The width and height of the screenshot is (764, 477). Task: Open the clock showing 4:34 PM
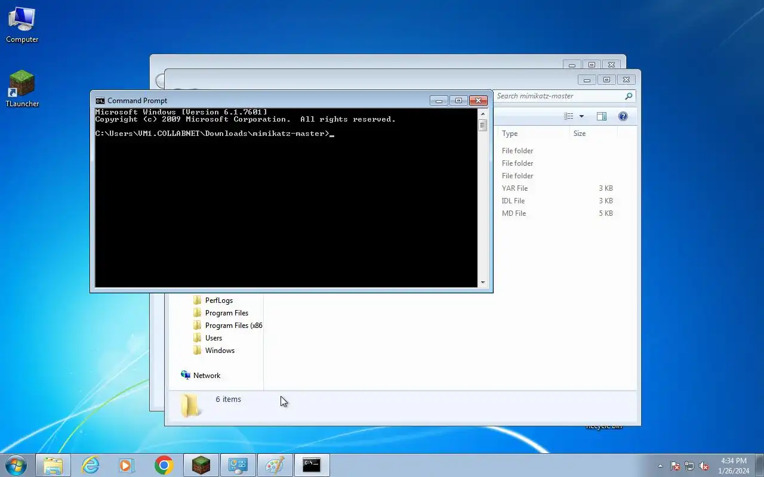(734, 466)
